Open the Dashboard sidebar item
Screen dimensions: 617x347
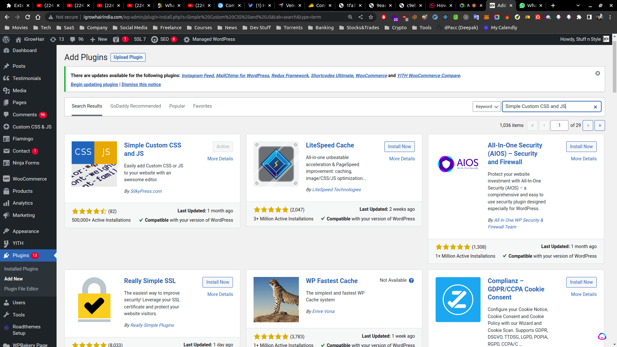[24, 50]
